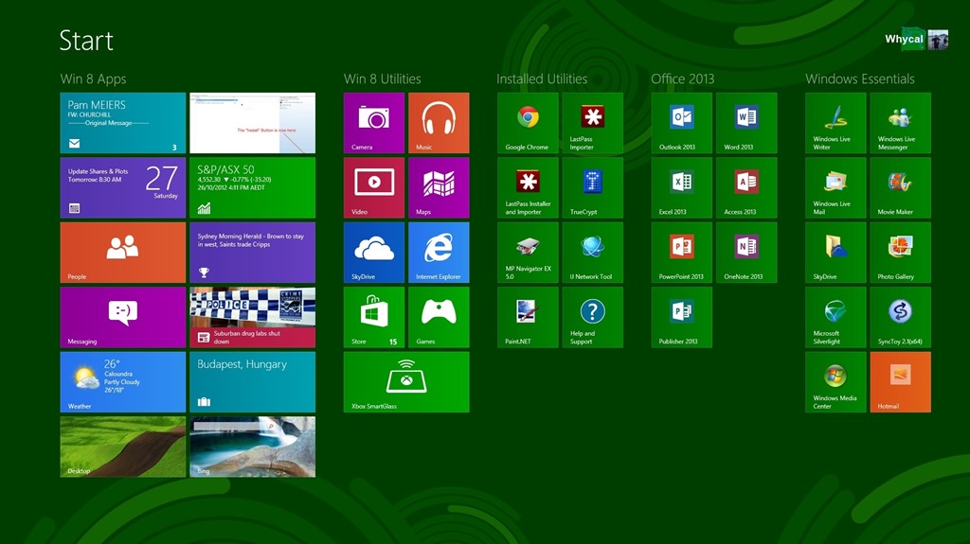Screen dimensions: 970x544
Task: Select the Win 8 Apps group heading
Action: [x=94, y=79]
